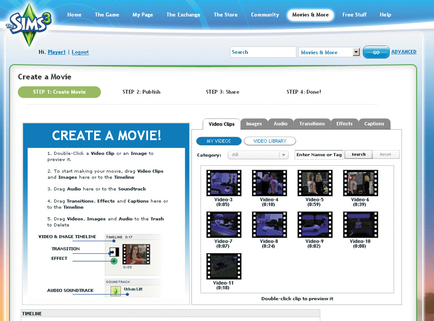Viewport: 434px width, 321px height.
Task: Expand the Category dropdown
Action: pos(258,155)
